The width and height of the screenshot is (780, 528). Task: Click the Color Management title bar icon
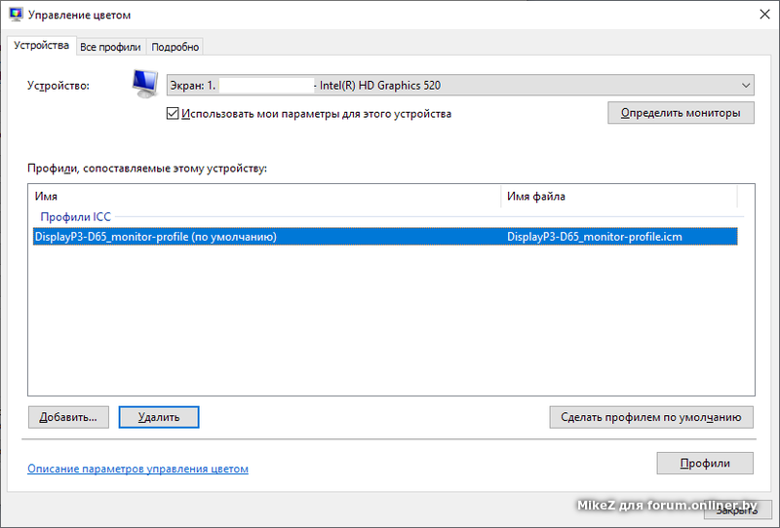tap(15, 15)
